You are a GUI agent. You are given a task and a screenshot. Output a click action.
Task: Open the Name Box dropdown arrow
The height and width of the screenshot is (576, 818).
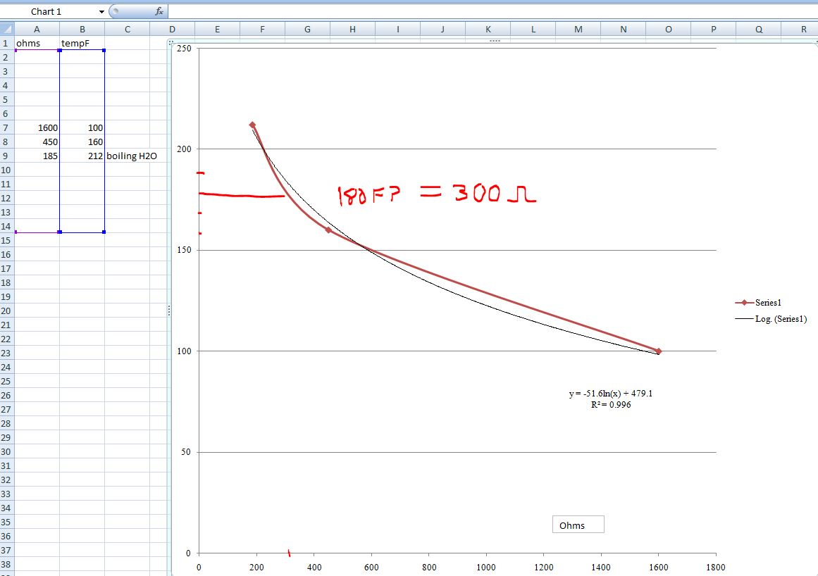click(x=101, y=12)
